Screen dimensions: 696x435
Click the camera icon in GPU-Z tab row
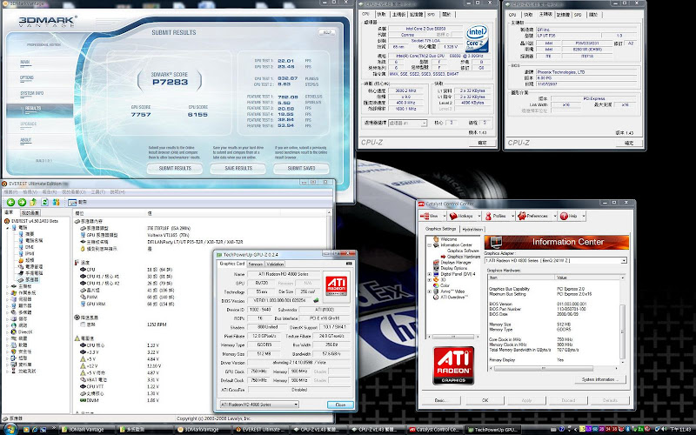(349, 264)
